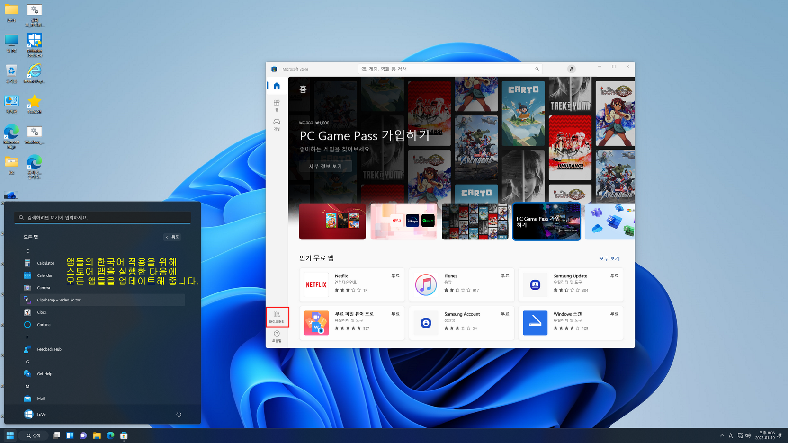Select the Microsoft Edge desktop shortcut
788x443 pixels.
point(11,137)
